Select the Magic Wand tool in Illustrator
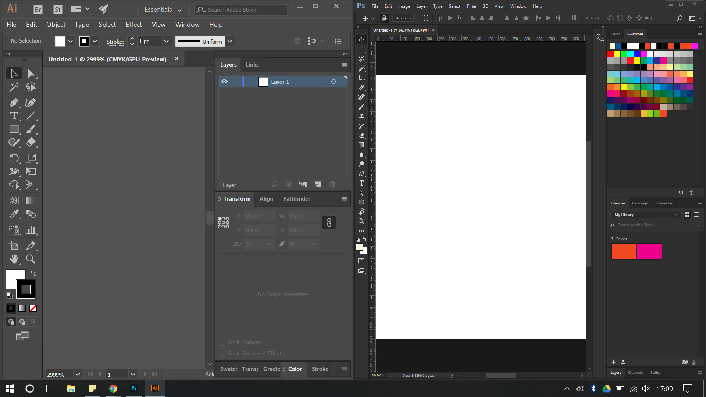 (14, 87)
